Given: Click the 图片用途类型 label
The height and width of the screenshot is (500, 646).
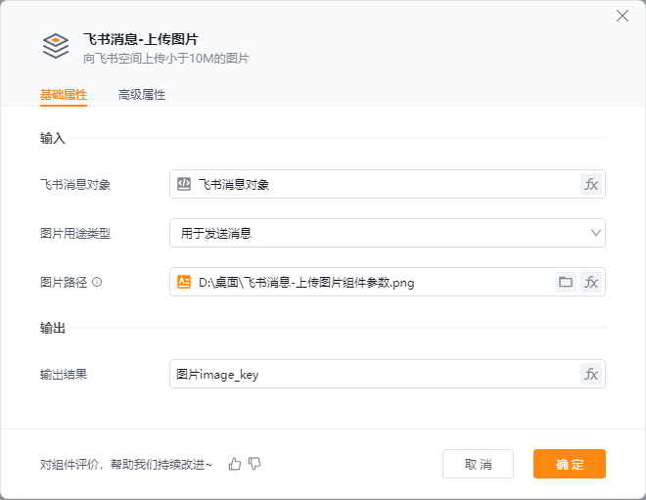Looking at the screenshot, I should [75, 234].
